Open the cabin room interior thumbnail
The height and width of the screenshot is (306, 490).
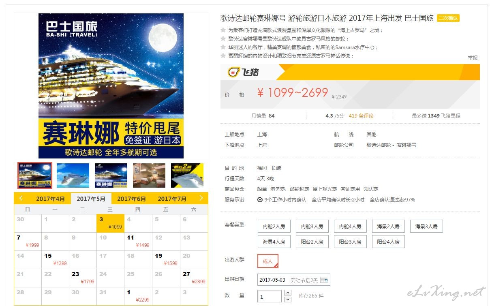(149, 175)
